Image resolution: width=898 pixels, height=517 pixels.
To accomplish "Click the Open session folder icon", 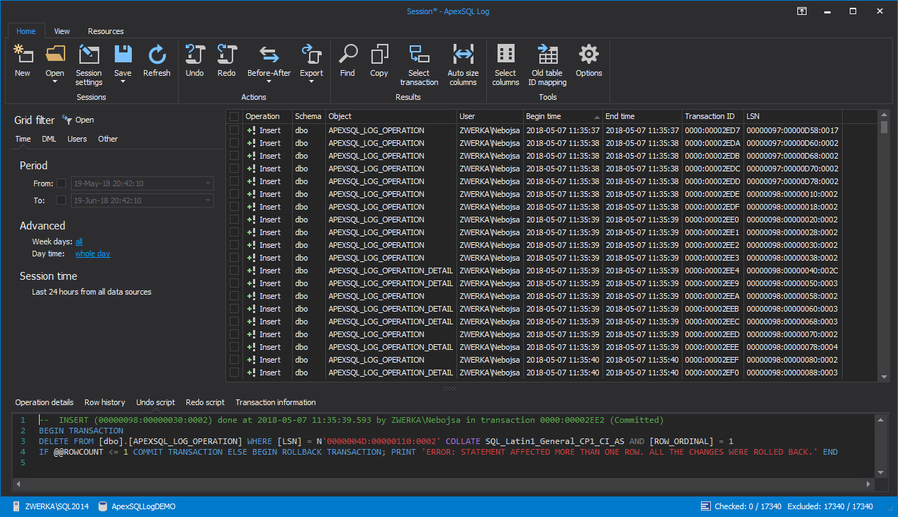I will 55,55.
